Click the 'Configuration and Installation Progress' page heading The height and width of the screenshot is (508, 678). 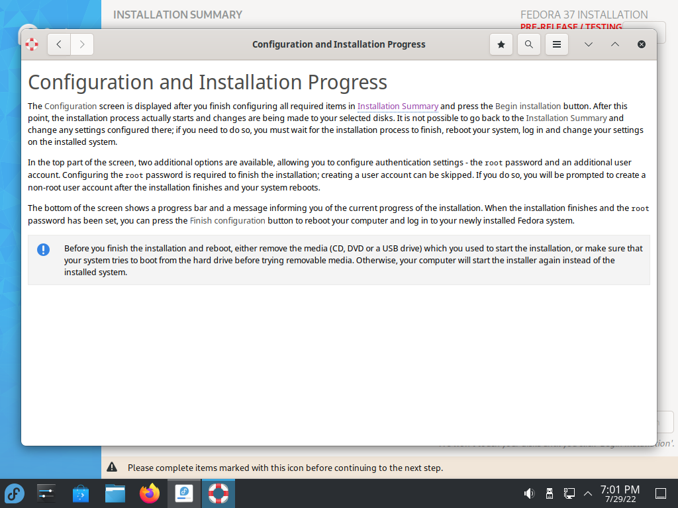207,82
